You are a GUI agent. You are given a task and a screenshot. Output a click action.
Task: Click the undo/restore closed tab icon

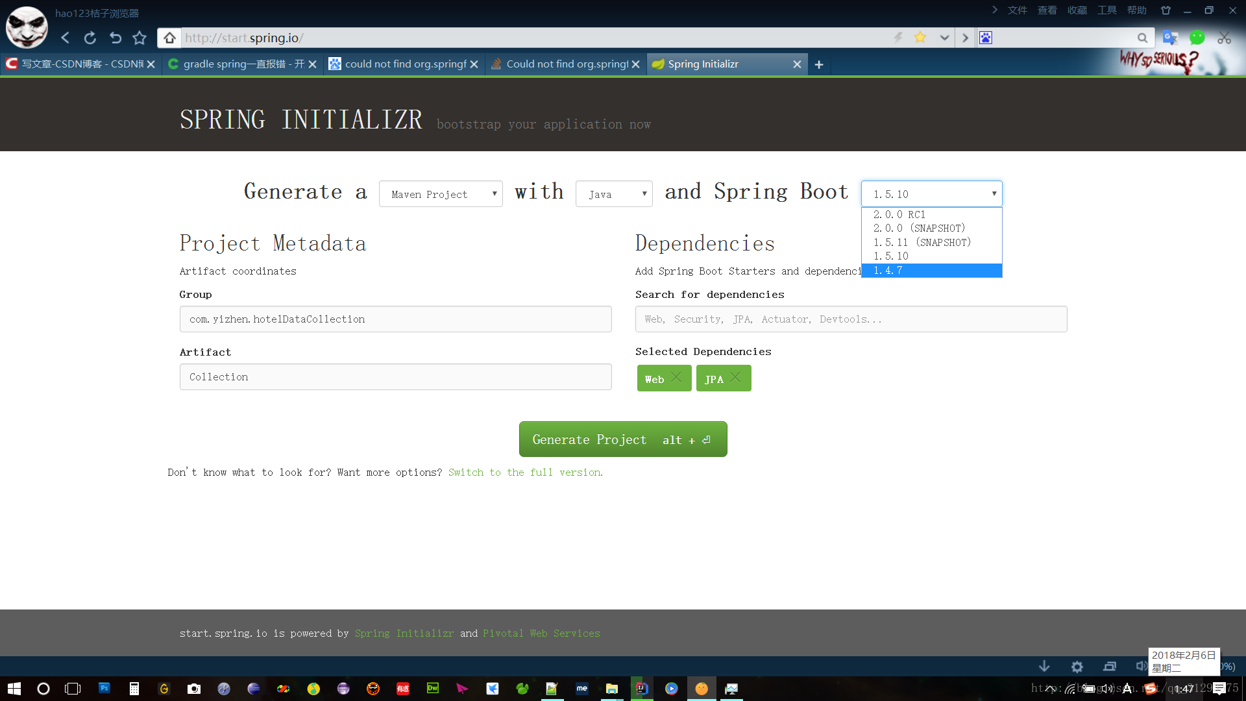[115, 38]
